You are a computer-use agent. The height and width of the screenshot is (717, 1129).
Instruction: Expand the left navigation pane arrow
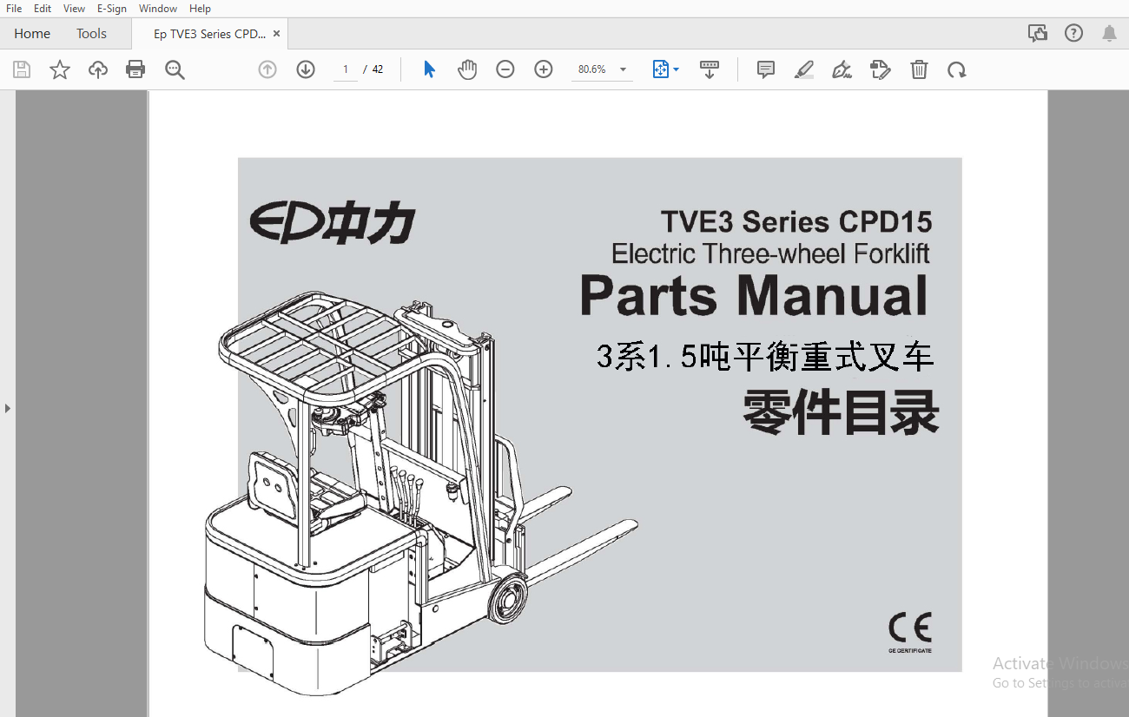click(x=8, y=407)
